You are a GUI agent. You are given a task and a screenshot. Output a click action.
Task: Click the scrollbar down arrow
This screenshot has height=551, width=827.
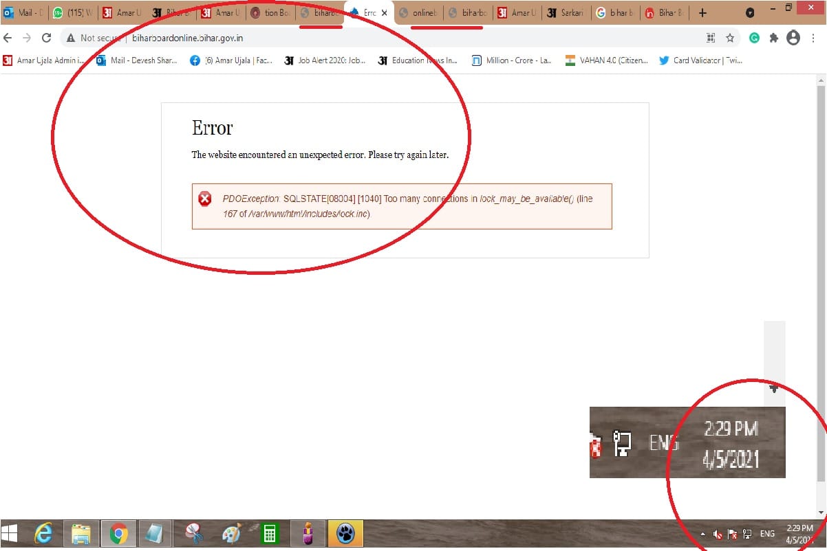(820, 513)
